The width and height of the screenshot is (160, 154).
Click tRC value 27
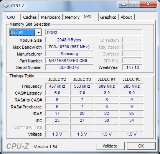(x=82, y=120)
